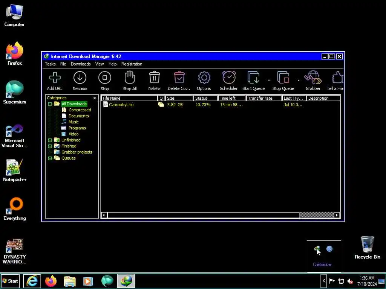Viewport: 386px width, 289px height.
Task: Select the Video category
Action: click(74, 134)
